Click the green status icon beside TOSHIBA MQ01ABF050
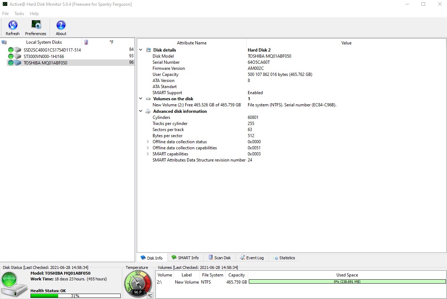 click(x=10, y=62)
